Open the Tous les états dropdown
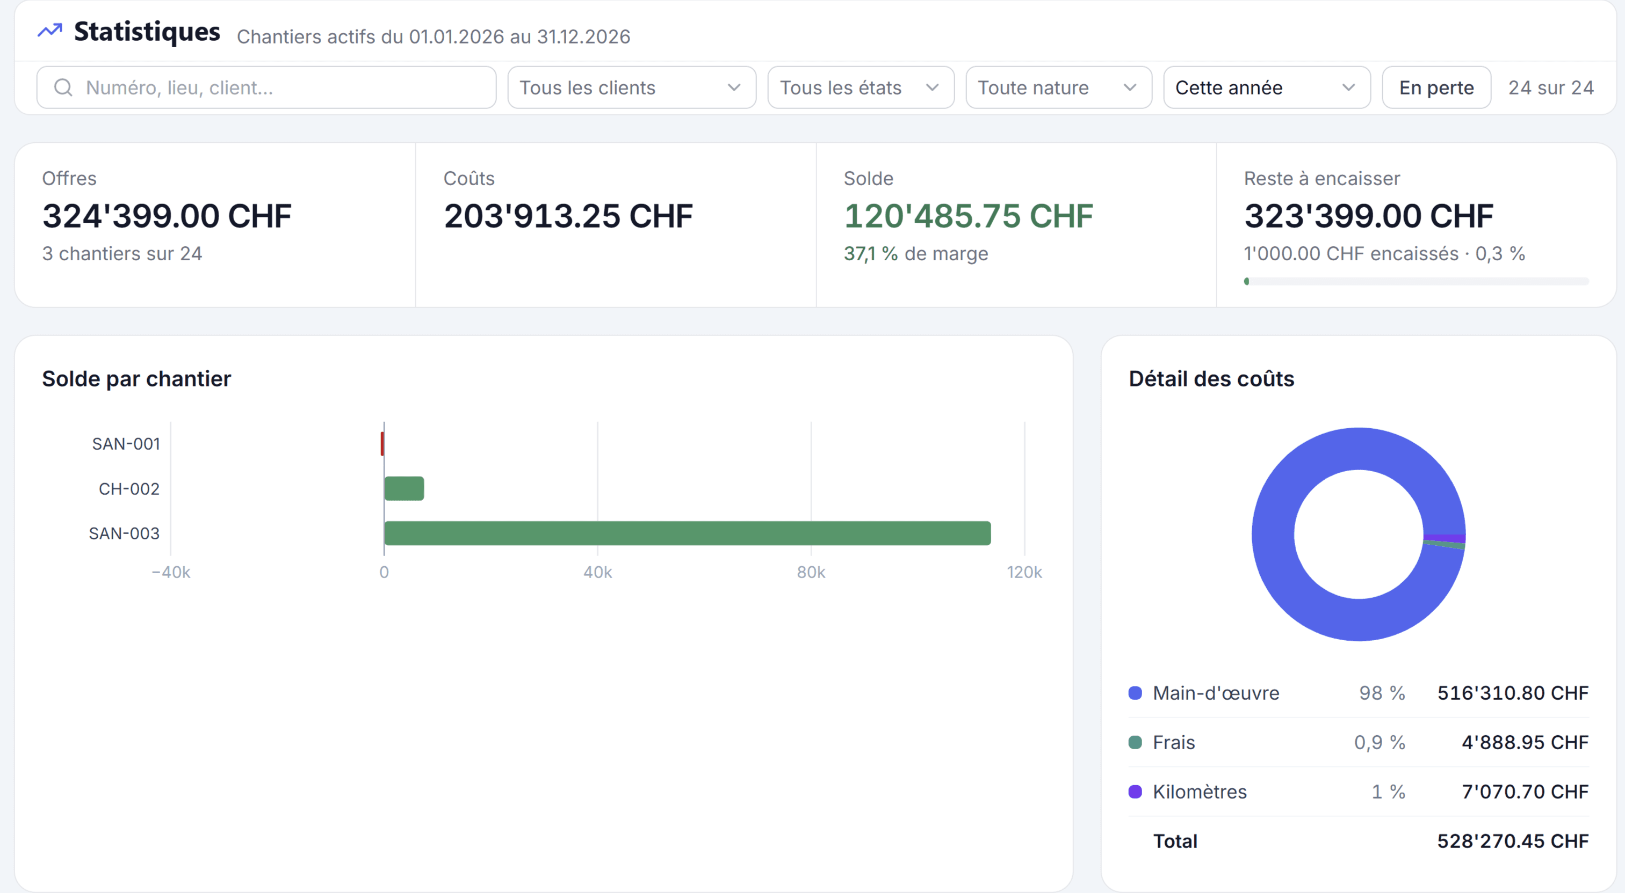 click(861, 87)
